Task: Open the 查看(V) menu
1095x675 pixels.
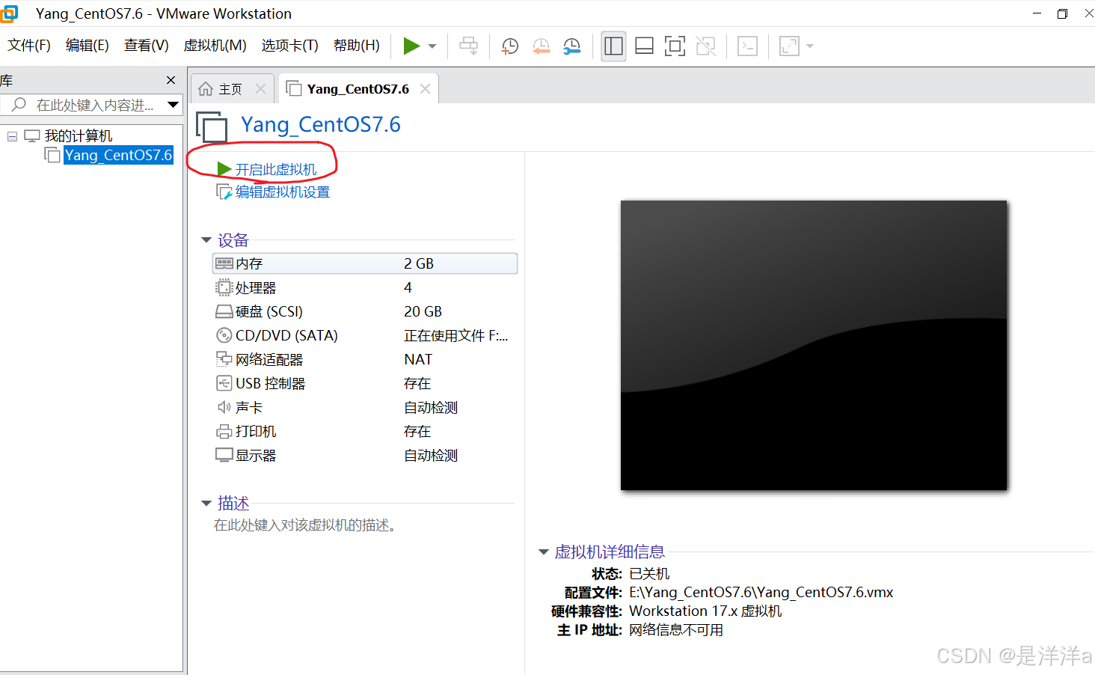Action: (x=147, y=46)
